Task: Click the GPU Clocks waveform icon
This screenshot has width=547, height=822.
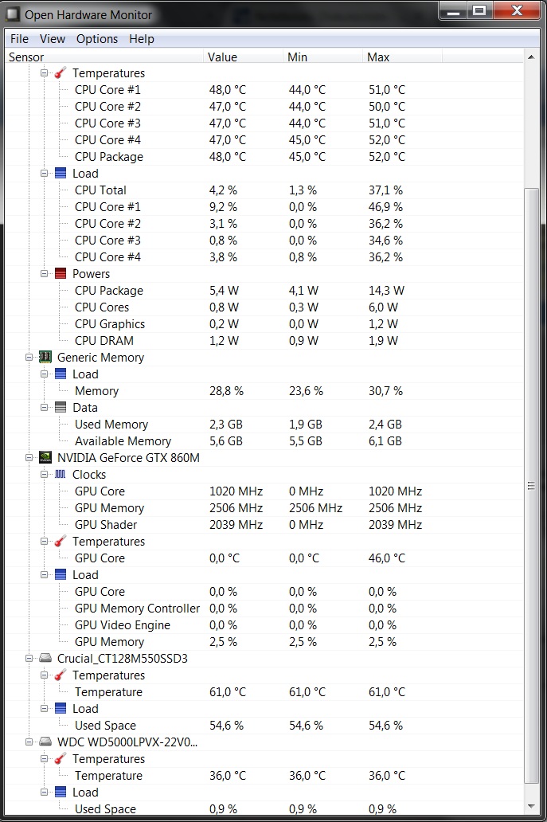Action: [x=61, y=475]
